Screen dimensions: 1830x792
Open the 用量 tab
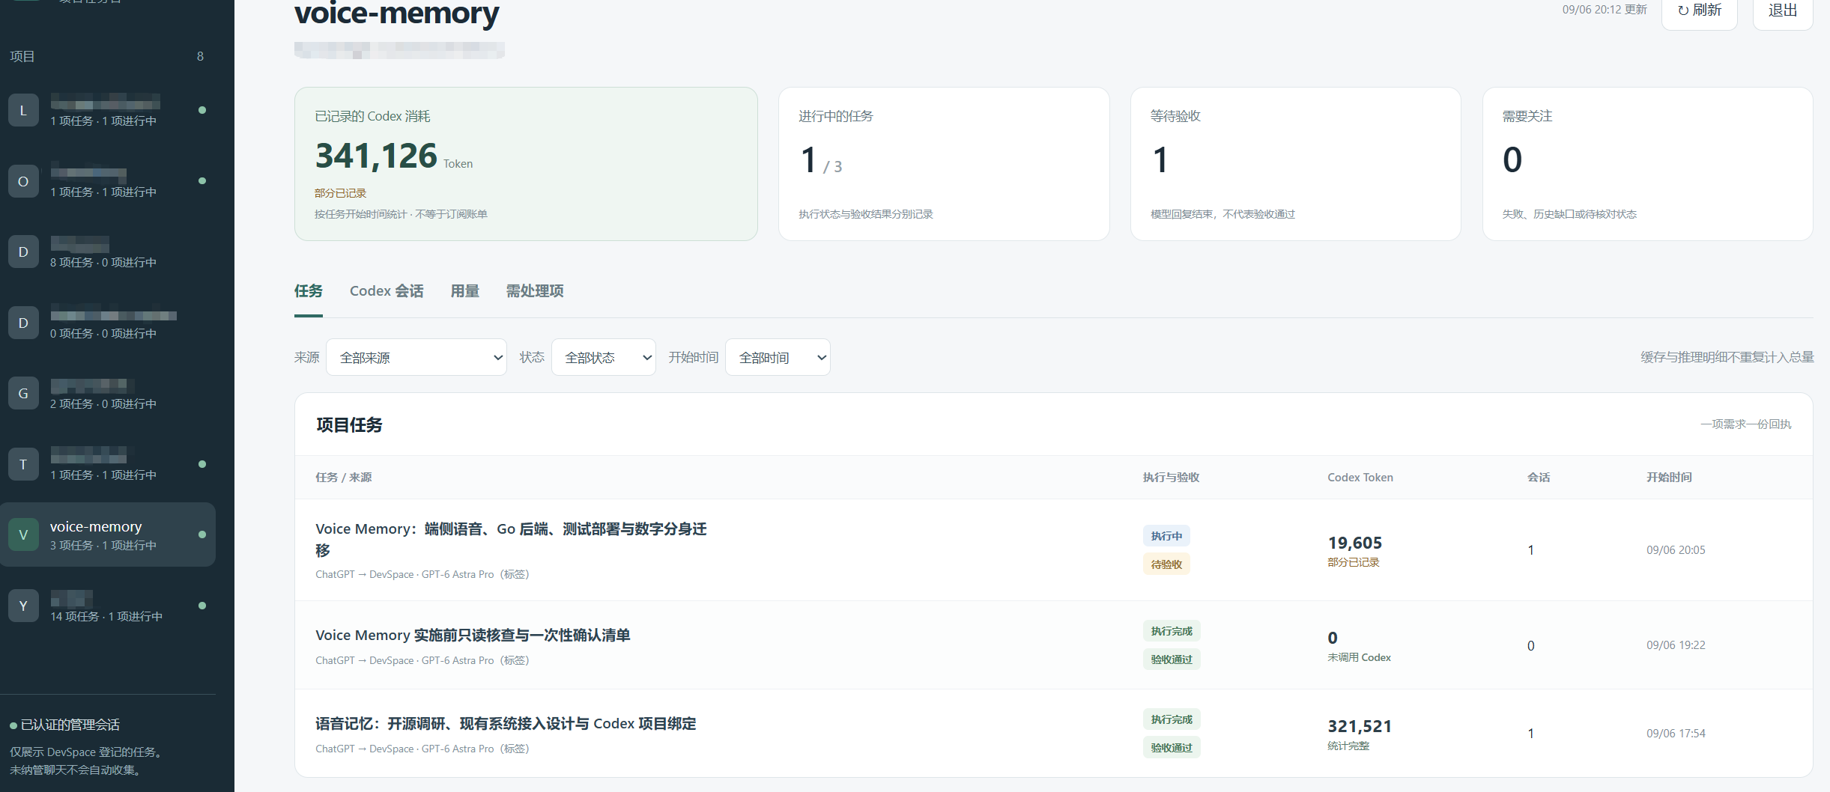point(465,291)
